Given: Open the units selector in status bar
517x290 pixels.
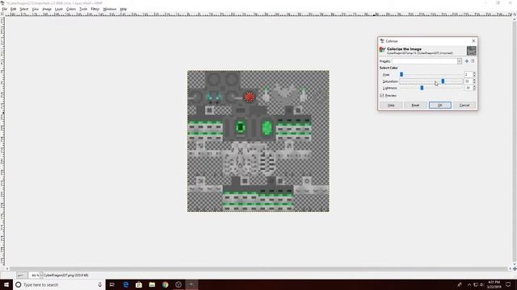Looking at the screenshot, I should click(x=22, y=275).
